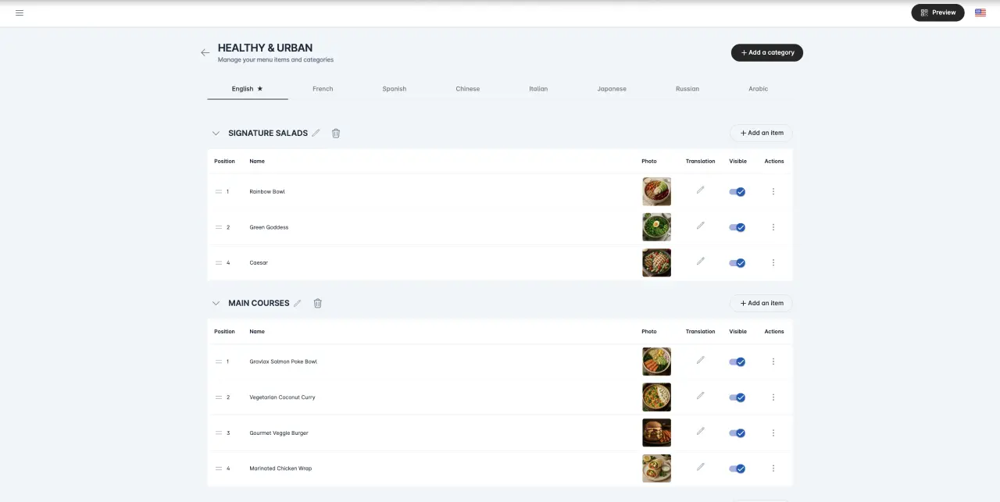
Task: Collapse the Main Courses section
Action: (x=216, y=303)
